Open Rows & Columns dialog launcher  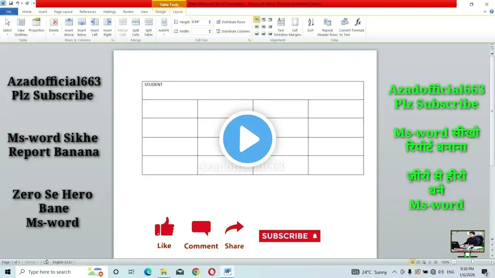113,40
